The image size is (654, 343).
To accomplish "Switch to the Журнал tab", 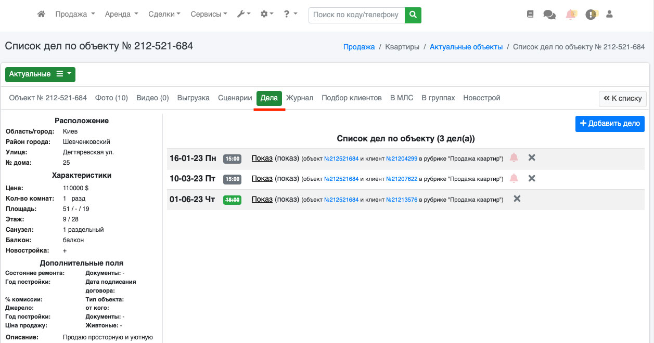I will 300,98.
